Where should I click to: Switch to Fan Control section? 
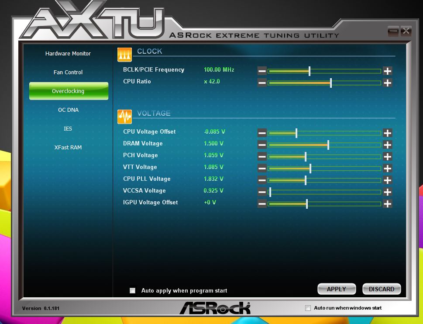tap(68, 72)
